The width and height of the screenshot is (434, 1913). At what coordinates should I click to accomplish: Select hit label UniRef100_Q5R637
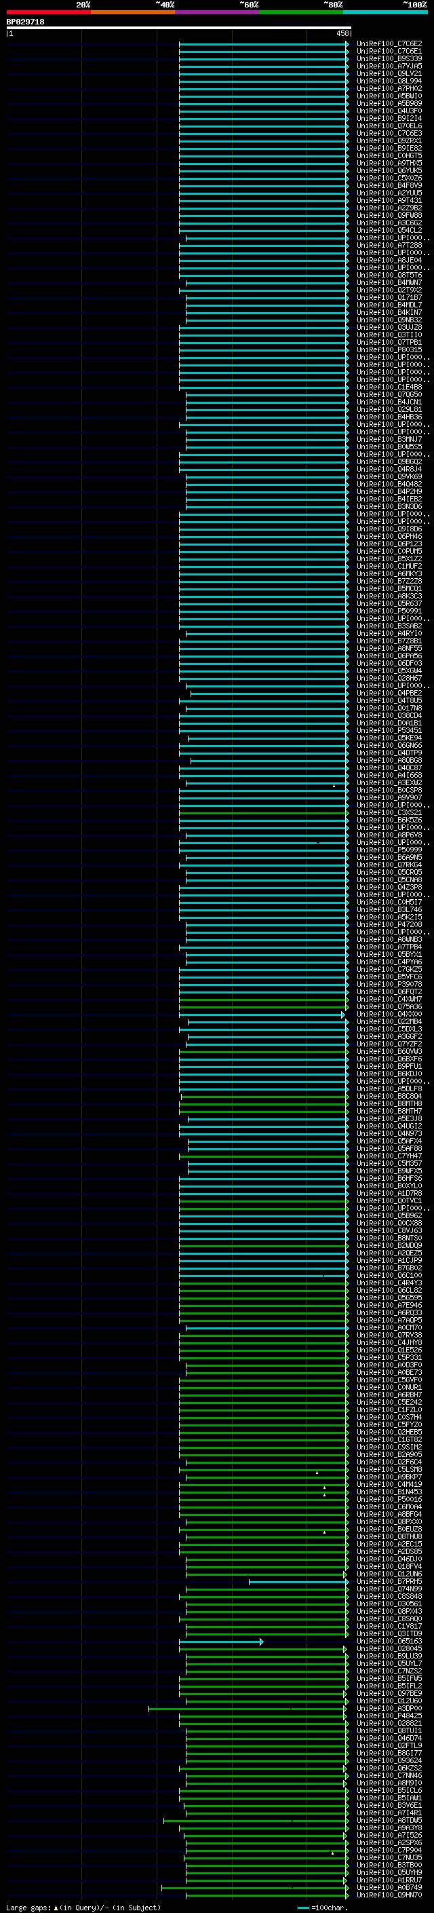tap(389, 604)
